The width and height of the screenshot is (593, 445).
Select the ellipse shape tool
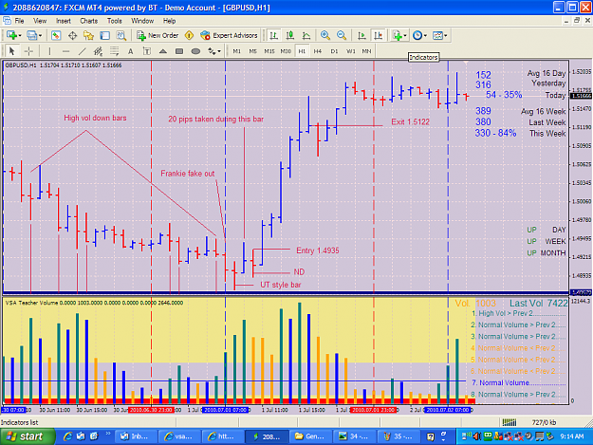[x=195, y=51]
